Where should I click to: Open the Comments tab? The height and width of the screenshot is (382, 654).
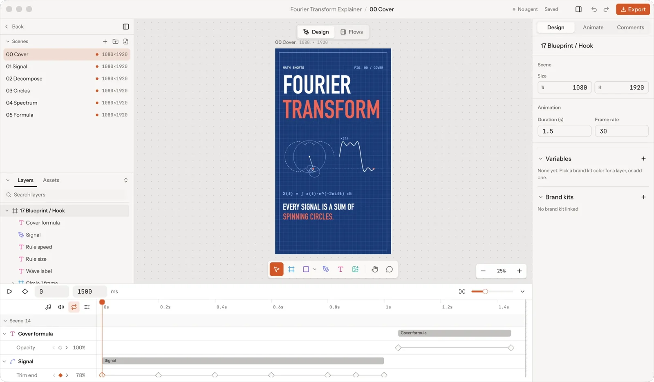click(630, 27)
